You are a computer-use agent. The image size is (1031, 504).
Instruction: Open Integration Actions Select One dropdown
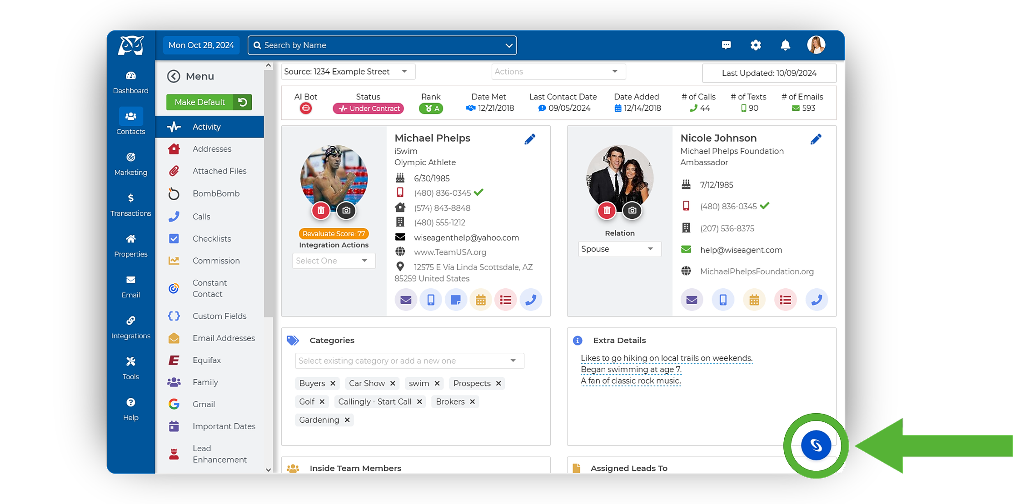(334, 261)
